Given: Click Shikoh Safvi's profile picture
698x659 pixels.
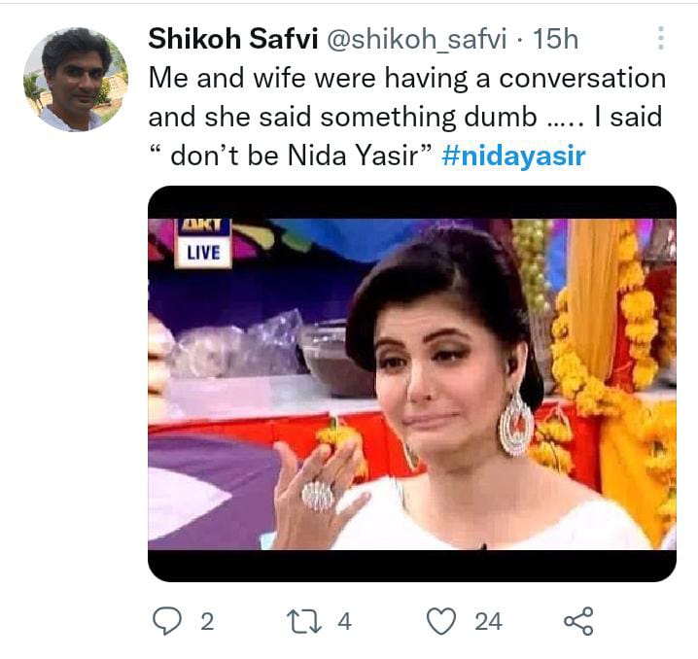Looking at the screenshot, I should pyautogui.click(x=75, y=79).
